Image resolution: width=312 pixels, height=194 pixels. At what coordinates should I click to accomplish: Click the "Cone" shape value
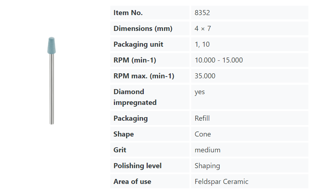[203, 134]
